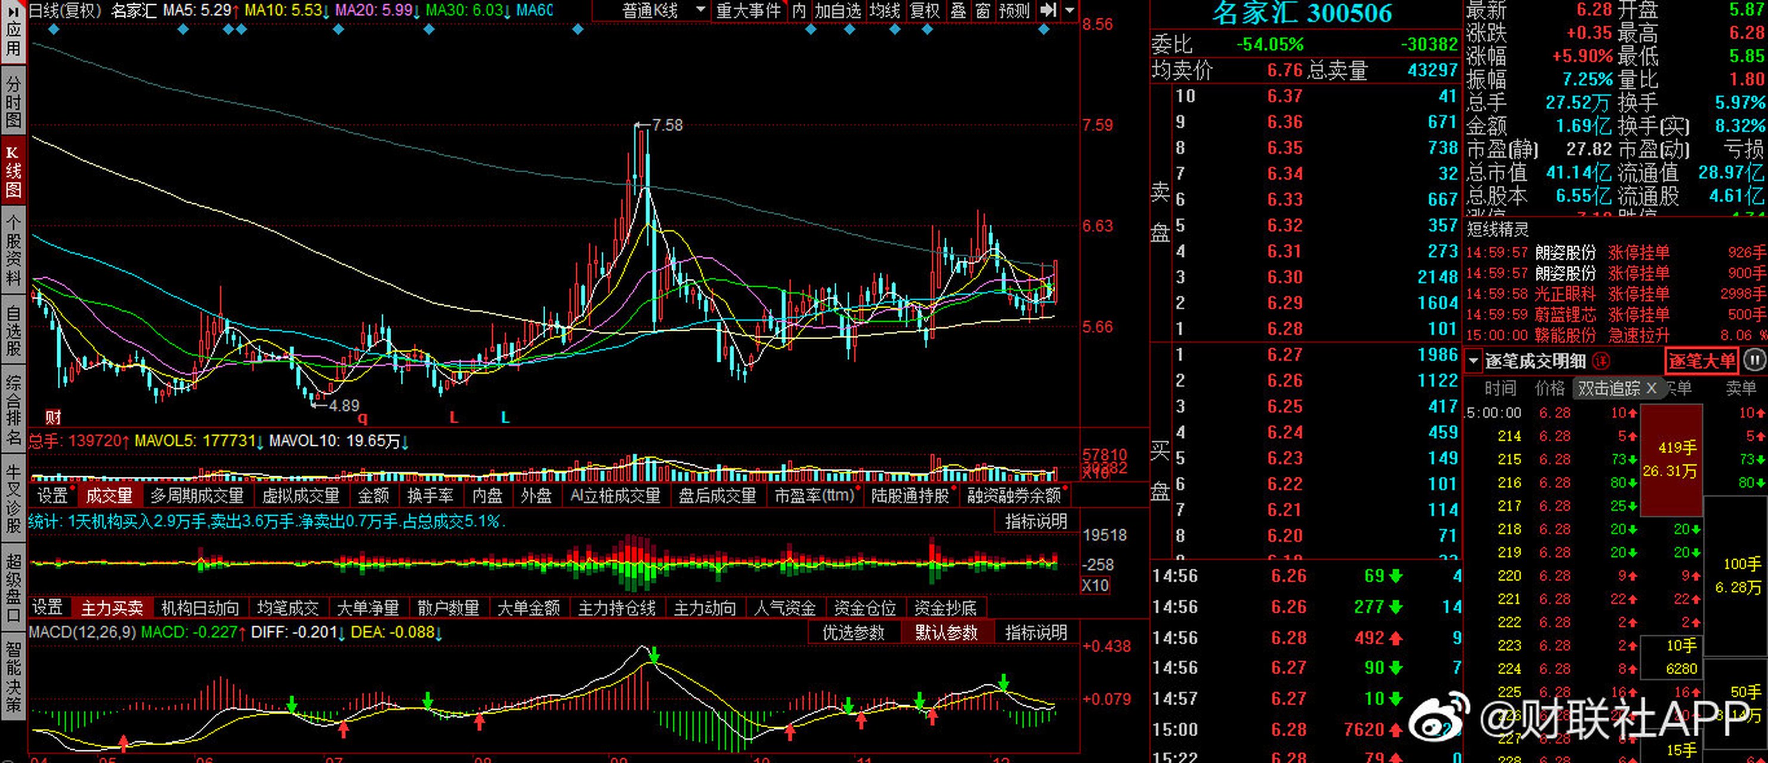
Task: Select the 大单金额 indicator tab
Action: coord(528,608)
